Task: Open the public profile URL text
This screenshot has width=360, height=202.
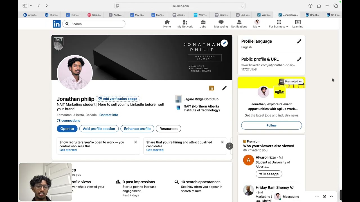Action: coord(268,67)
